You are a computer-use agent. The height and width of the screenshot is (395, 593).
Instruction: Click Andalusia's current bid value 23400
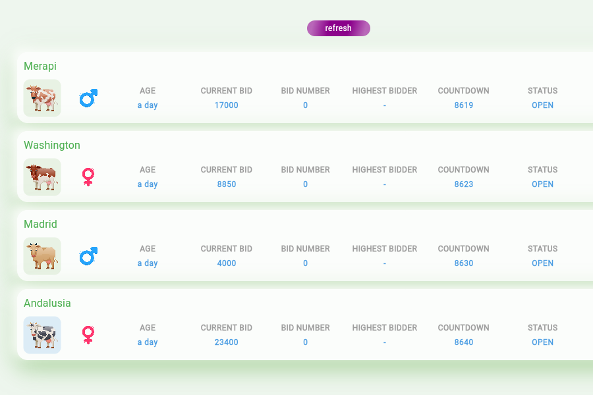(227, 342)
